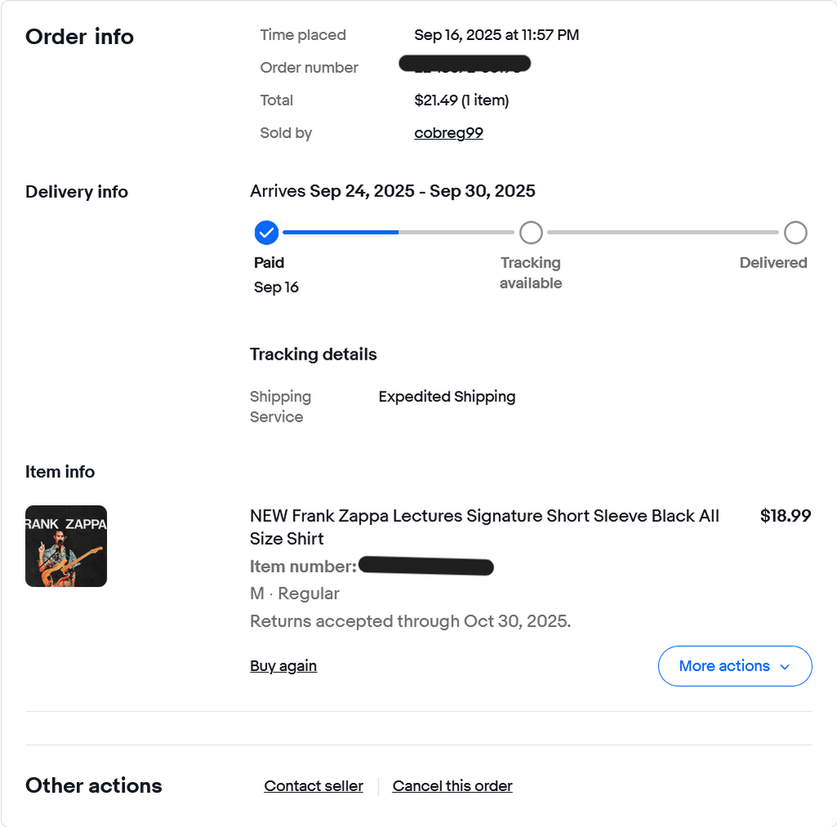Click the Tracking available step circle
837x827 pixels.
530,233
